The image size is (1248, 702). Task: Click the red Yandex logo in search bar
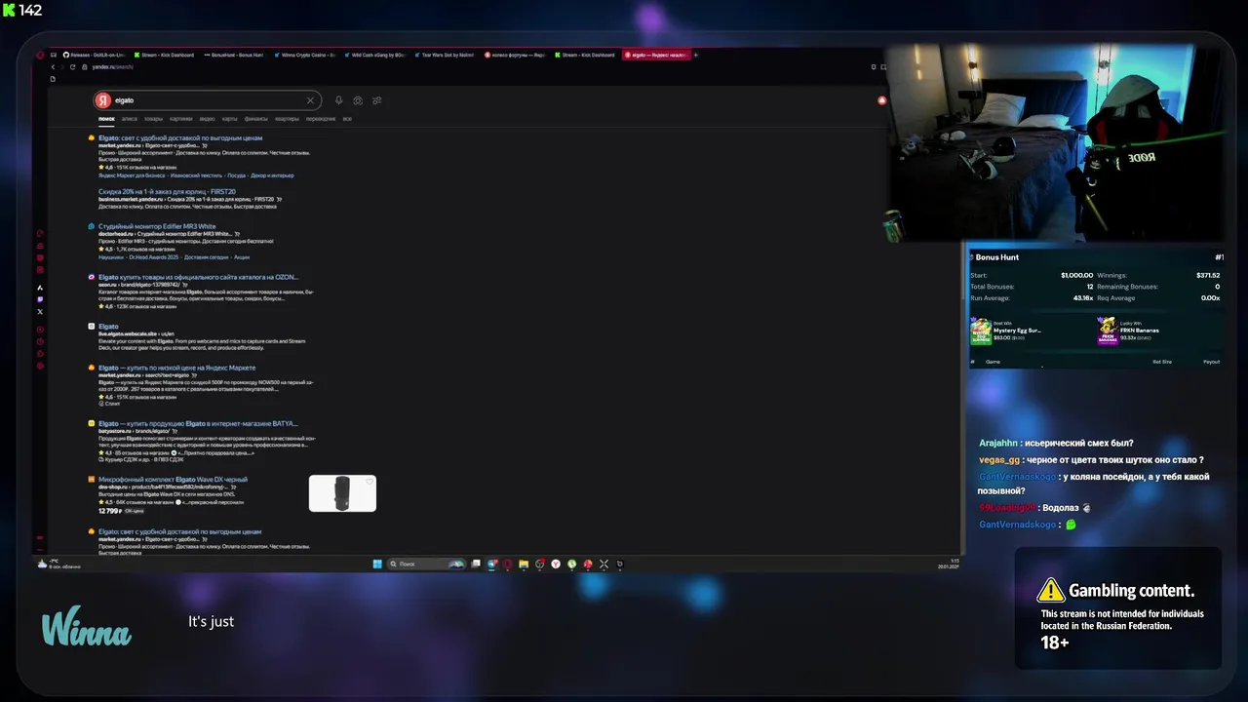(x=103, y=100)
